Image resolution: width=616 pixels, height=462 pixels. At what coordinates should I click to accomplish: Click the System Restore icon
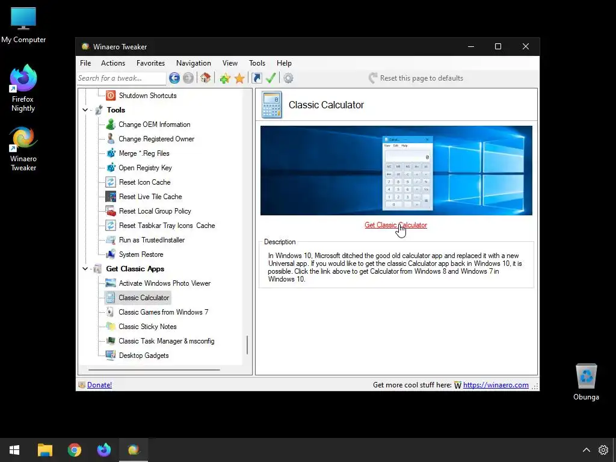point(111,254)
